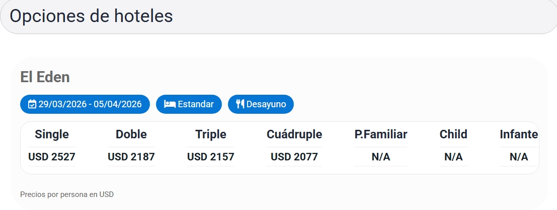Select the Doble column header
The image size is (557, 210).
click(x=131, y=134)
